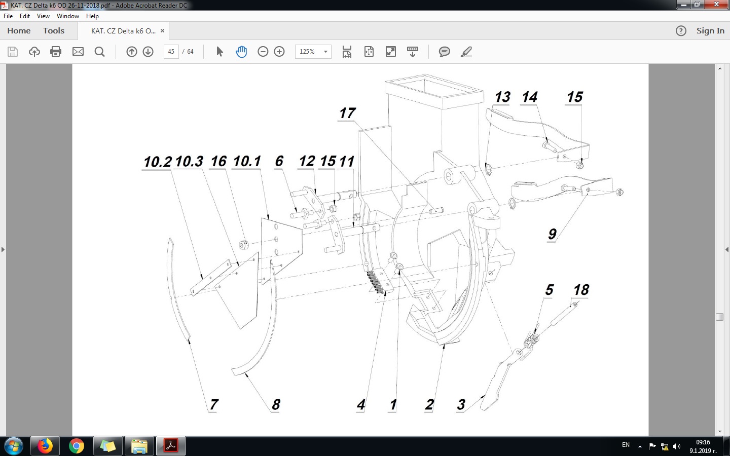Screen dimensions: 730x456
Task: Toggle full screen read mode
Action: point(391,52)
